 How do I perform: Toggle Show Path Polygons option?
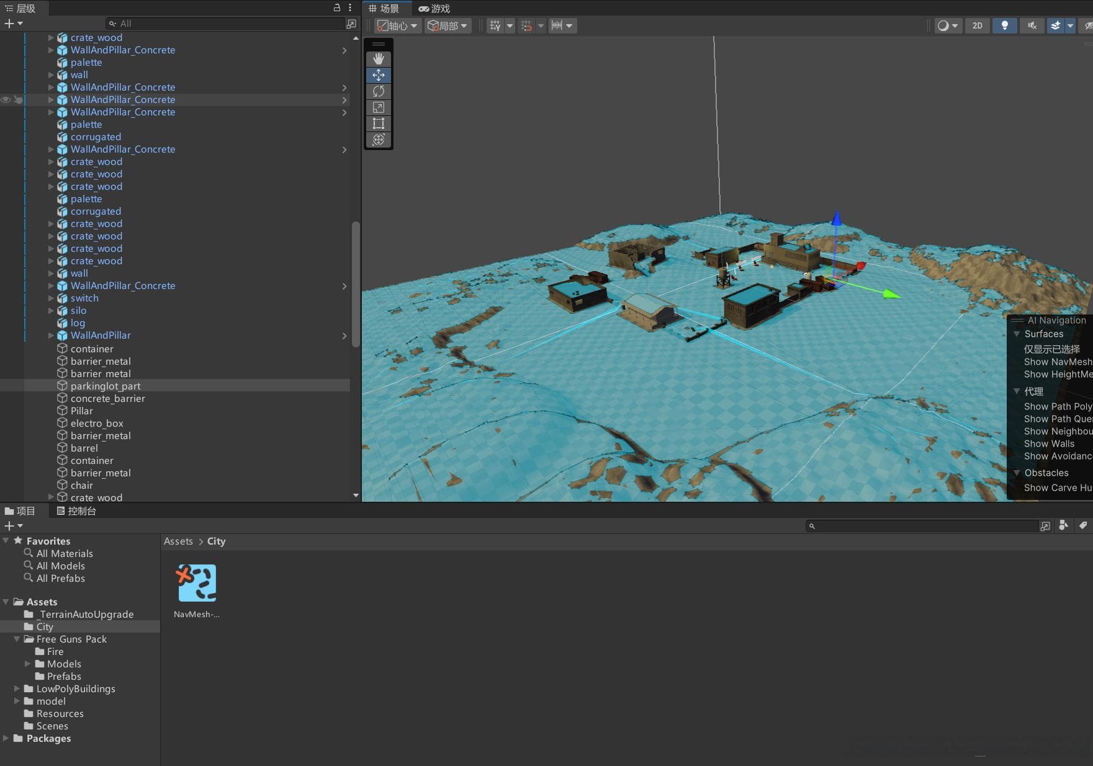point(1058,407)
